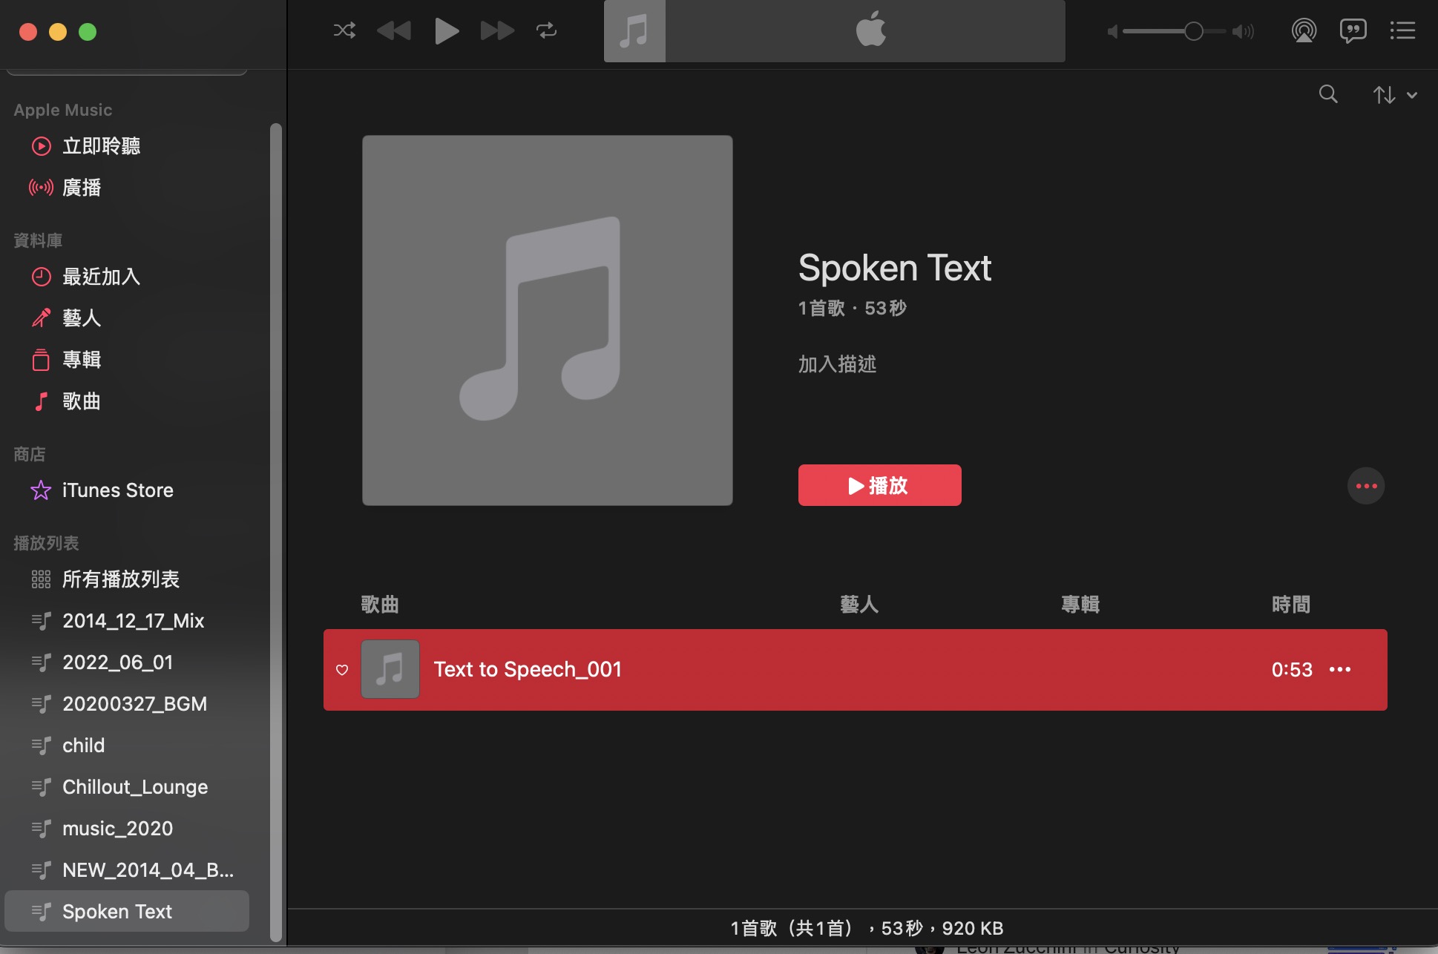Toggle shuffle playback mode
Image resolution: width=1438 pixels, height=954 pixels.
(344, 30)
